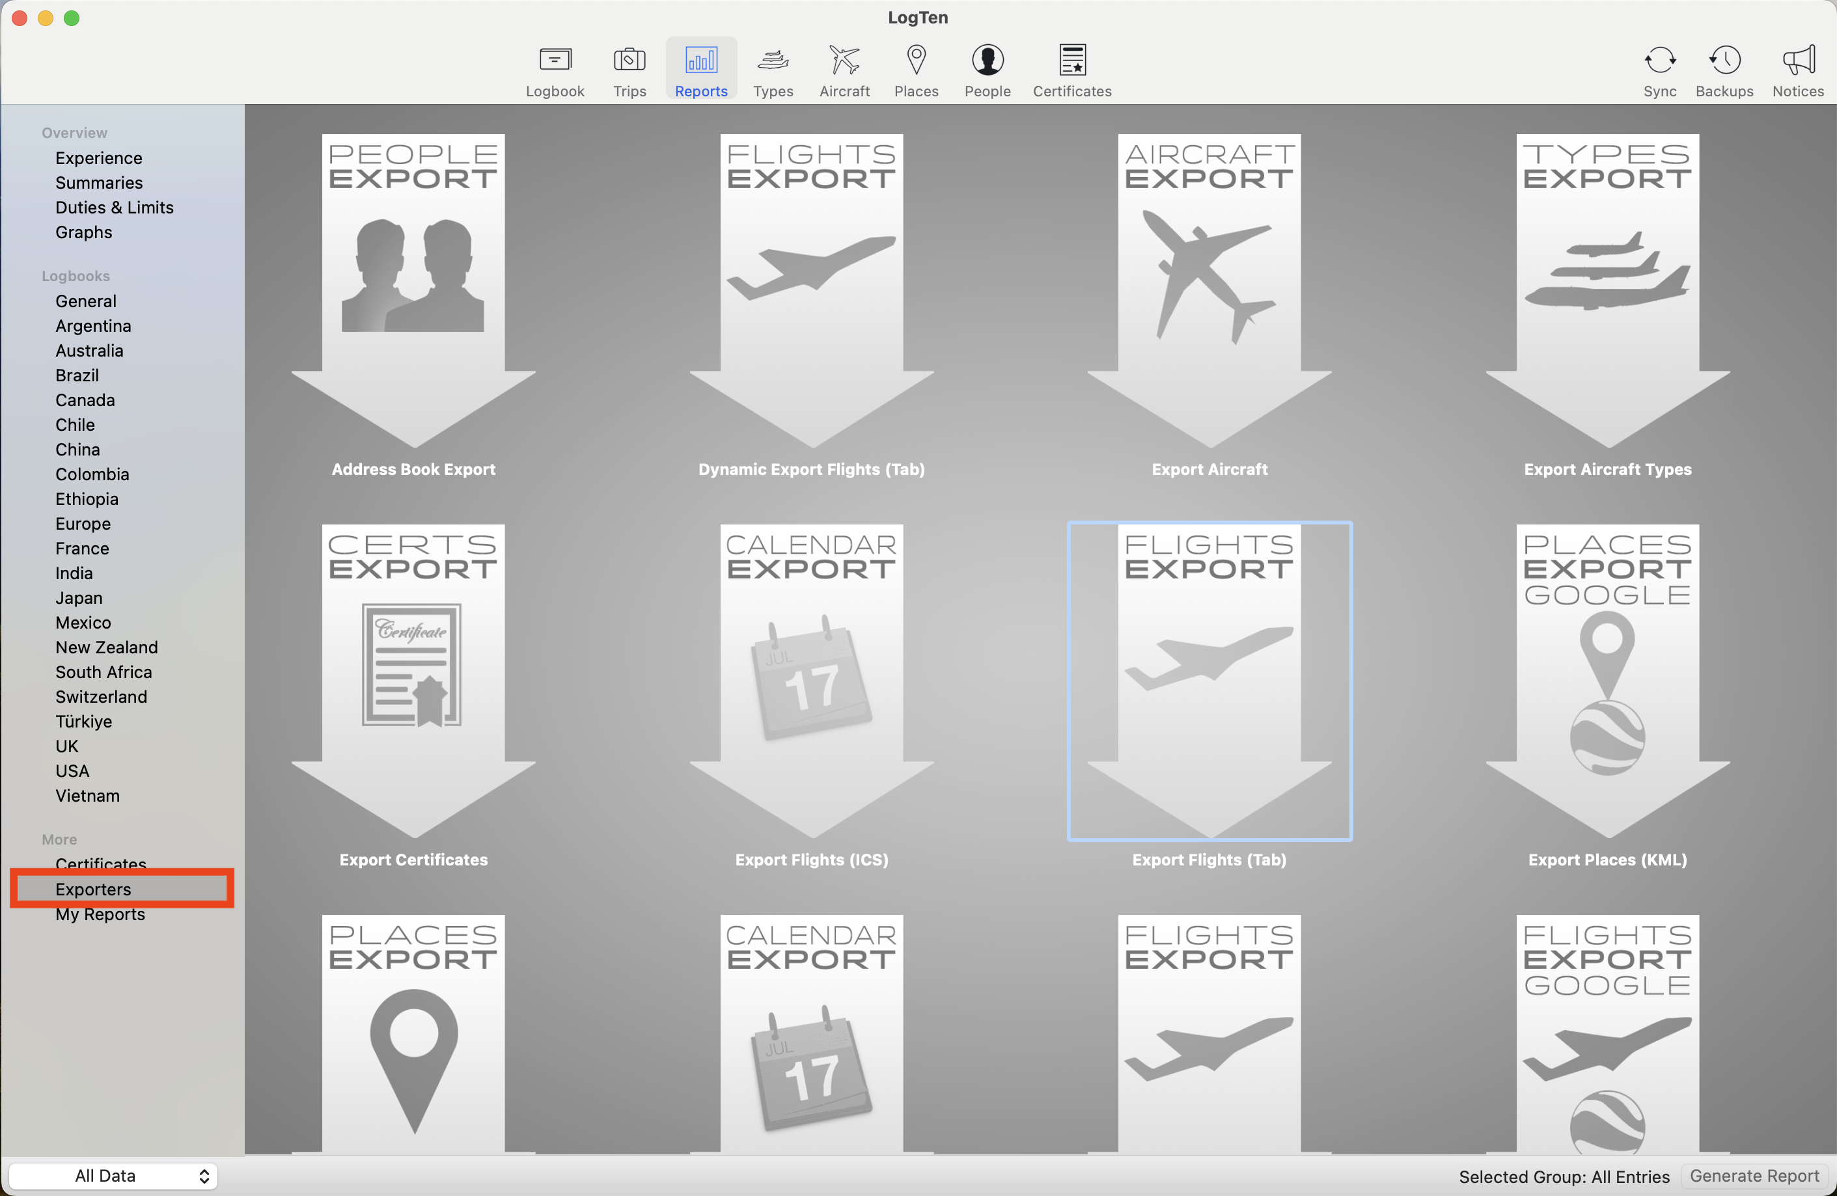
Task: Select the UK logbook
Action: click(67, 746)
